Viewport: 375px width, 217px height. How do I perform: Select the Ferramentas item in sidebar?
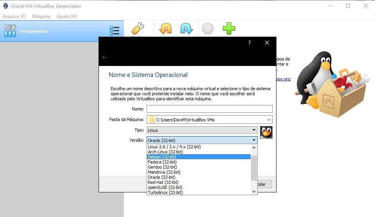point(62,31)
